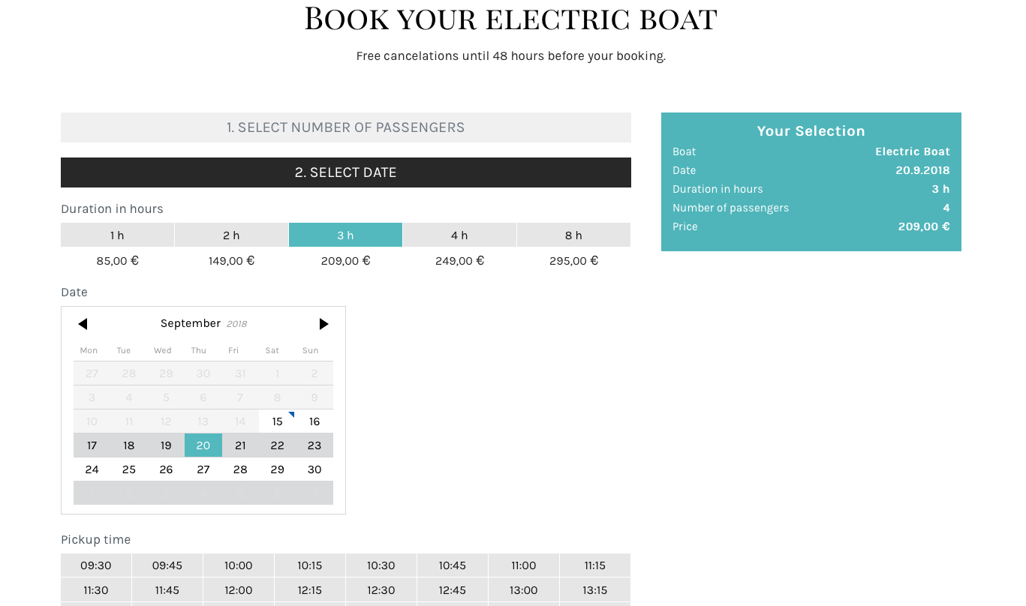Choose 13:15 pickup time slot
Image resolution: width=1026 pixels, height=606 pixels.
coord(595,590)
